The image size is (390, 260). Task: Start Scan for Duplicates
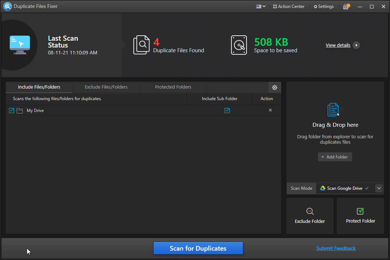(198, 248)
